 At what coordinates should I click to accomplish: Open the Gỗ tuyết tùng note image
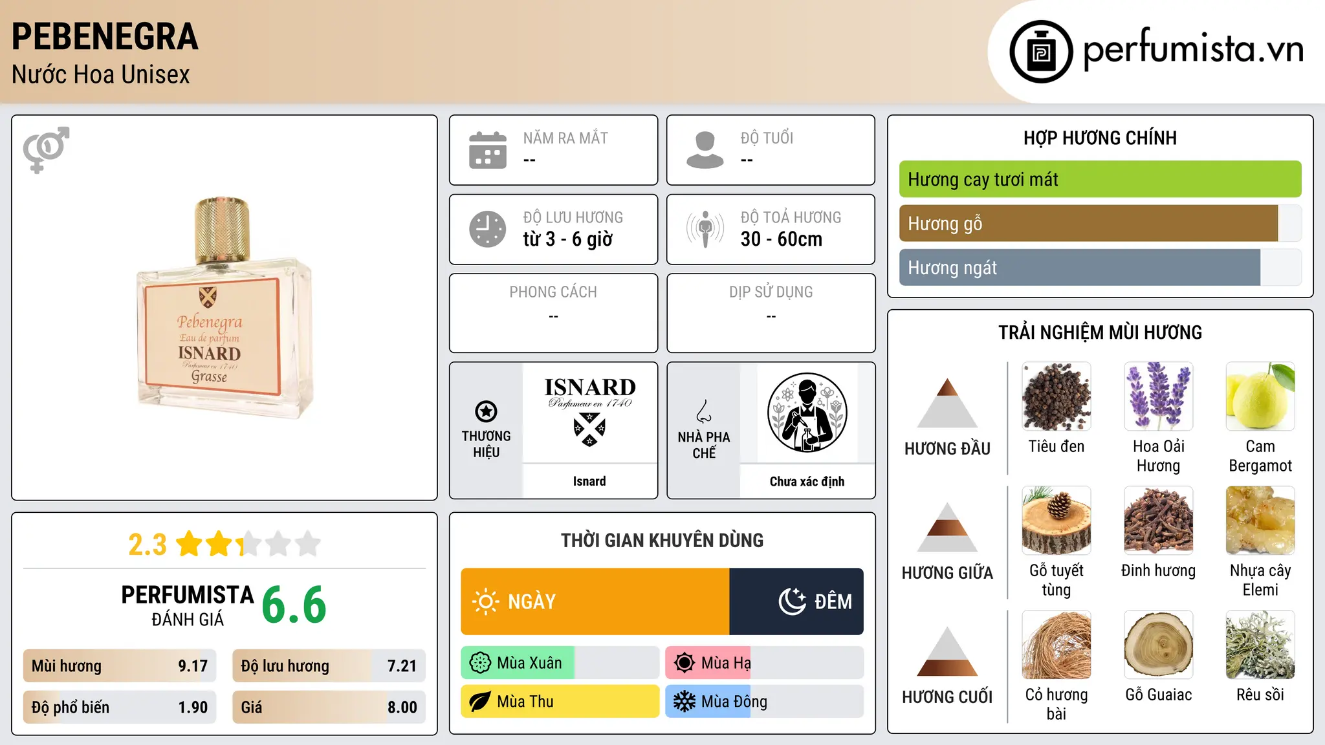(1057, 520)
